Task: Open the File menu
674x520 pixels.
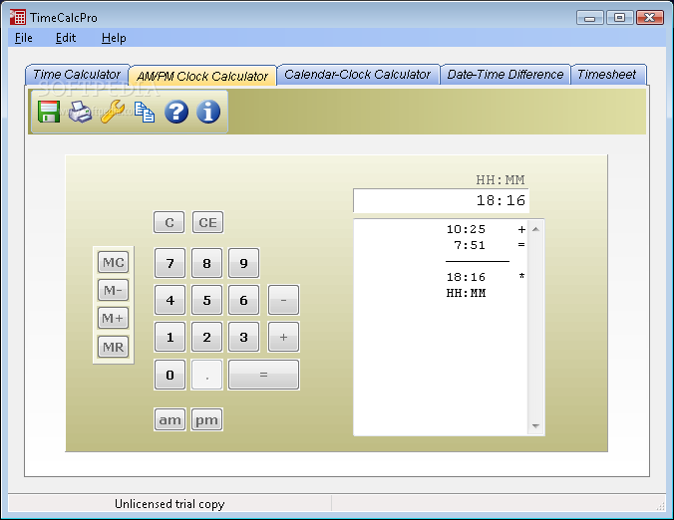Action: pos(24,38)
